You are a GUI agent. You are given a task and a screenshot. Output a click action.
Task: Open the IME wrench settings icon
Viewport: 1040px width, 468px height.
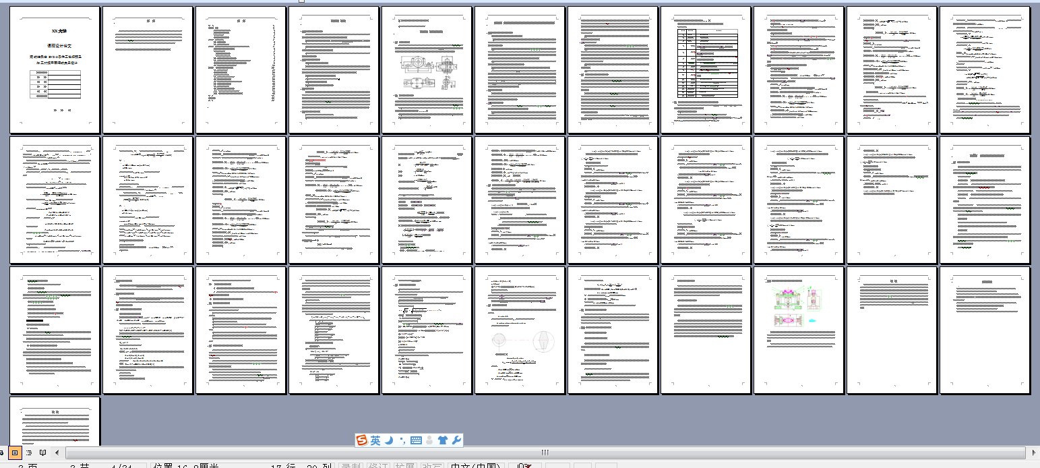coord(456,440)
